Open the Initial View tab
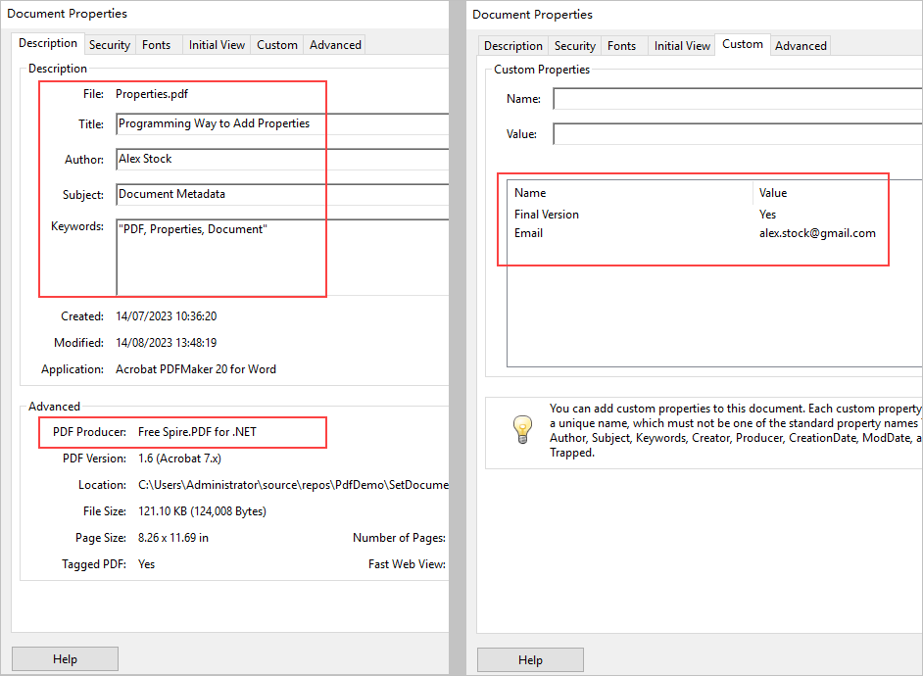Image resolution: width=923 pixels, height=676 pixels. click(216, 43)
